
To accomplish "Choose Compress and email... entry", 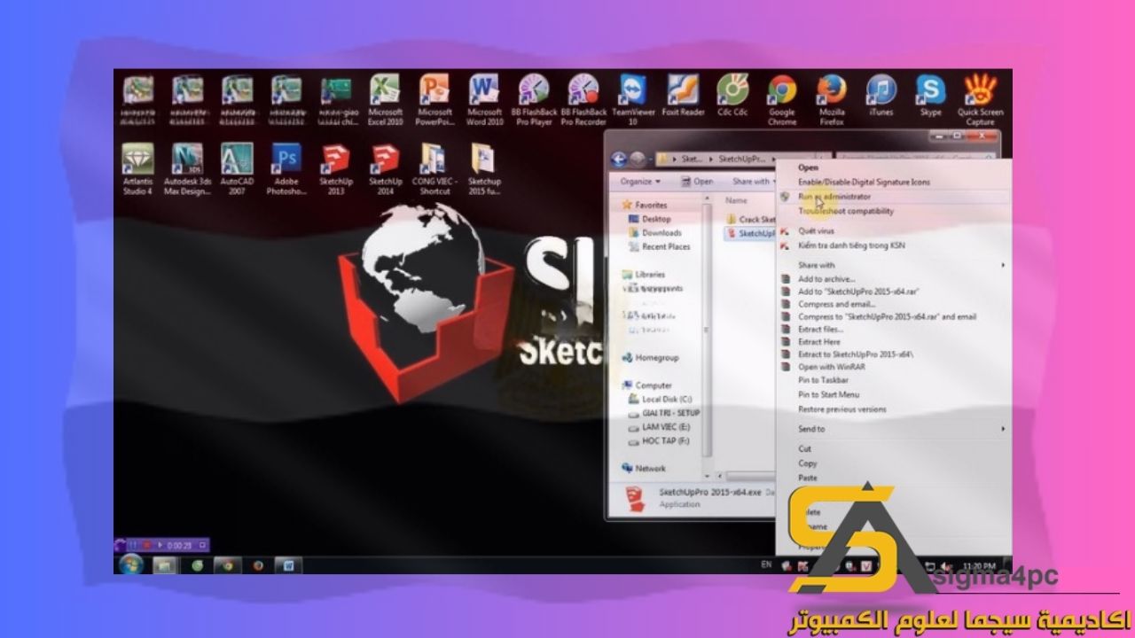I will [836, 304].
